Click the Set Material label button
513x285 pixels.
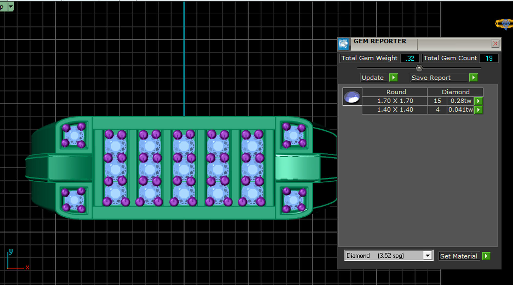[x=459, y=256]
